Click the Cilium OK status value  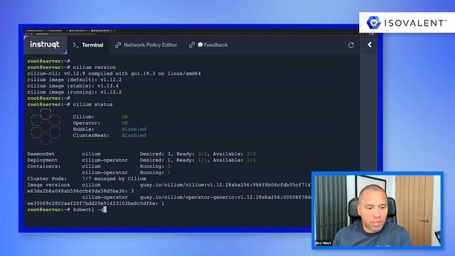point(125,117)
